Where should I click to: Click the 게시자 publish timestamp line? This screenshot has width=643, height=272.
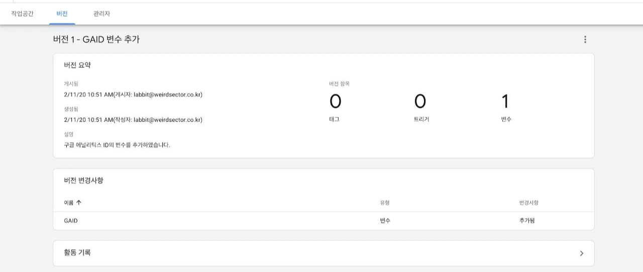tap(133, 94)
